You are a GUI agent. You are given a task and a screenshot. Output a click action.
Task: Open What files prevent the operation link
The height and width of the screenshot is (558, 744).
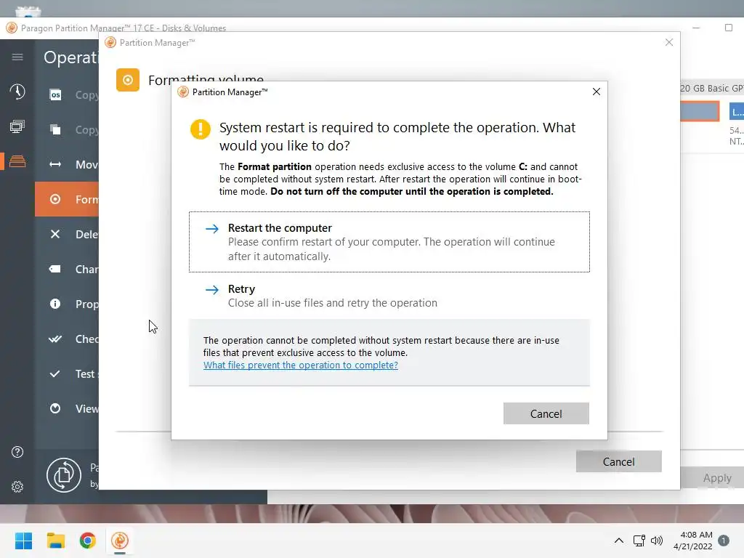tap(300, 365)
